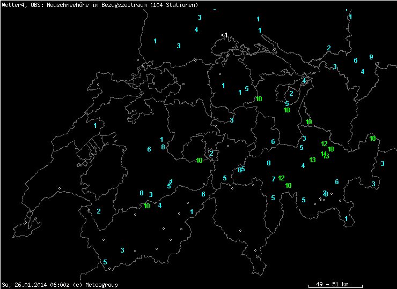Viewport: 397px width, 289px height.
Task: Select the green '12' next to the cyan 7
Action: pyautogui.click(x=281, y=178)
